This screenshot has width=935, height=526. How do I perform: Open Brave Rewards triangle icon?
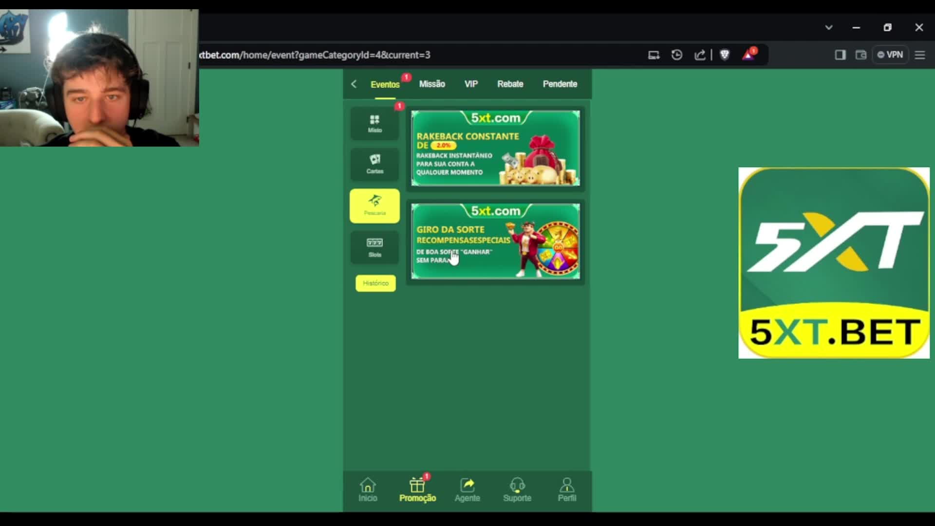point(748,55)
